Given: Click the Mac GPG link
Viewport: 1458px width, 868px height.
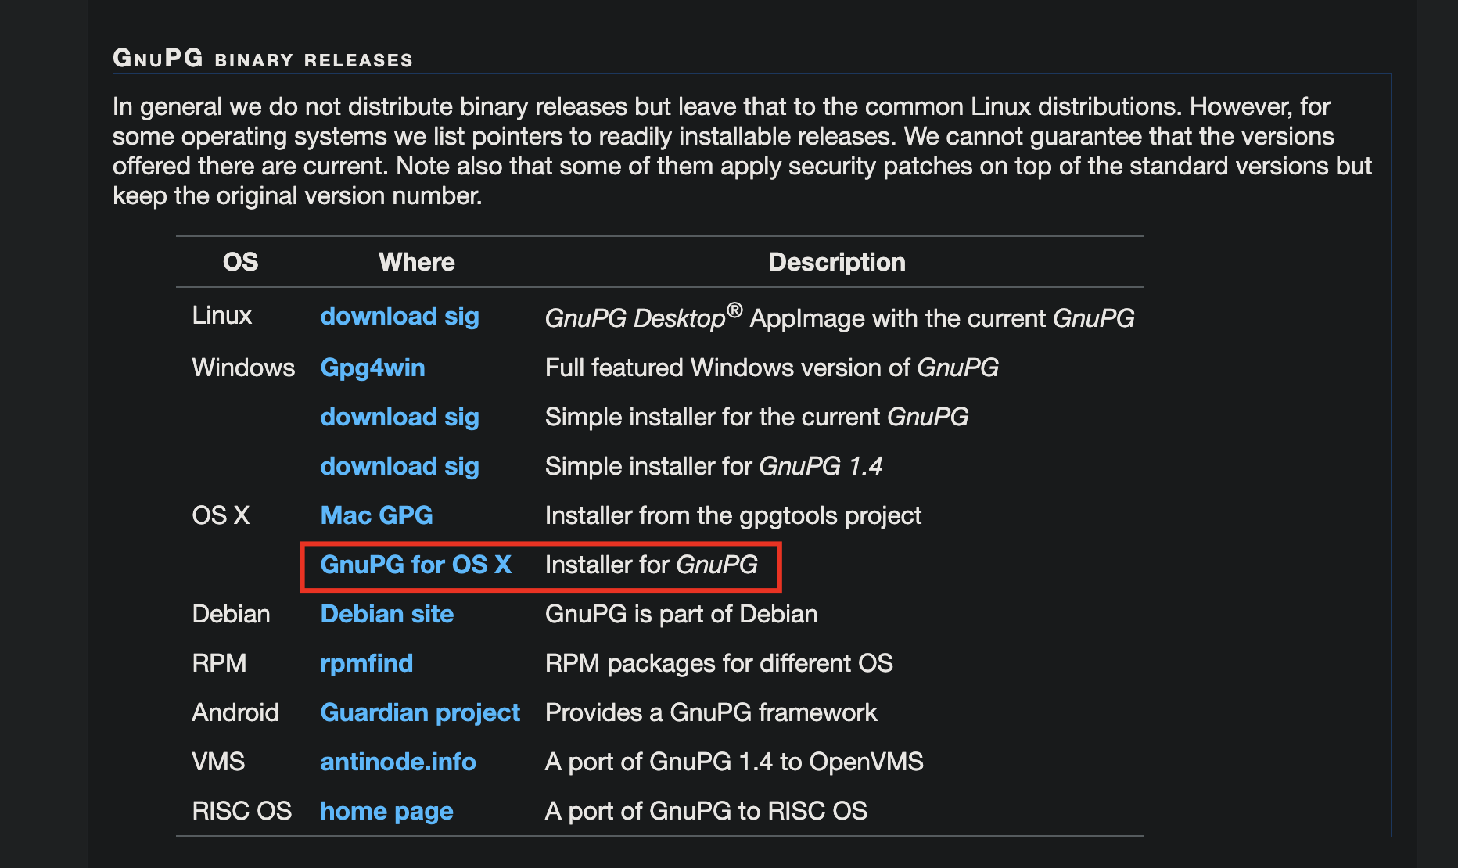Looking at the screenshot, I should coord(376,515).
